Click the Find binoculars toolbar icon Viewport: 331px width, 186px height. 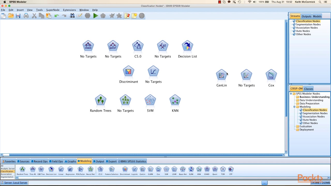pyautogui.click(x=72, y=16)
